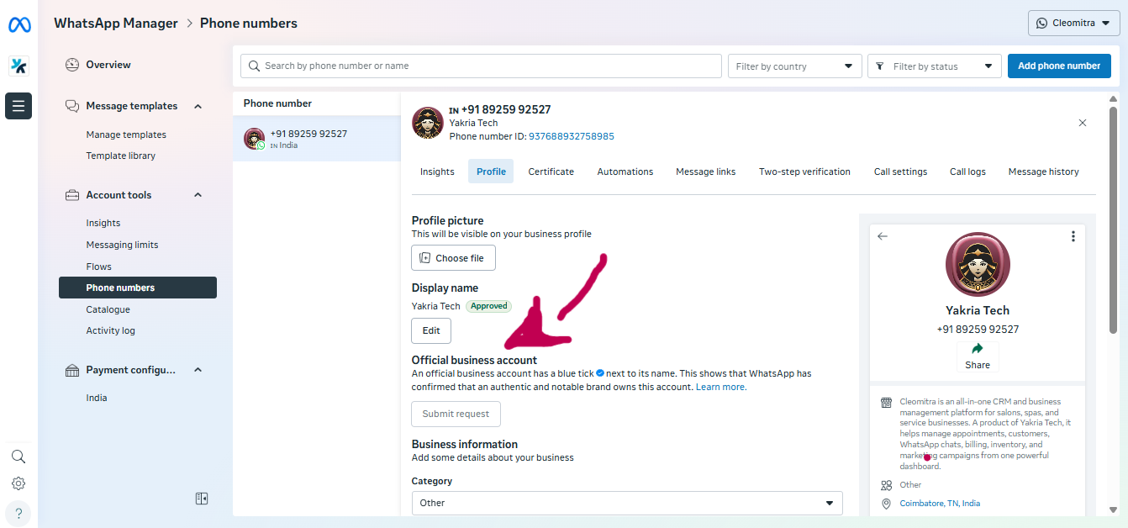The height and width of the screenshot is (528, 1128).
Task: Open settings gear icon in left rail
Action: [18, 483]
